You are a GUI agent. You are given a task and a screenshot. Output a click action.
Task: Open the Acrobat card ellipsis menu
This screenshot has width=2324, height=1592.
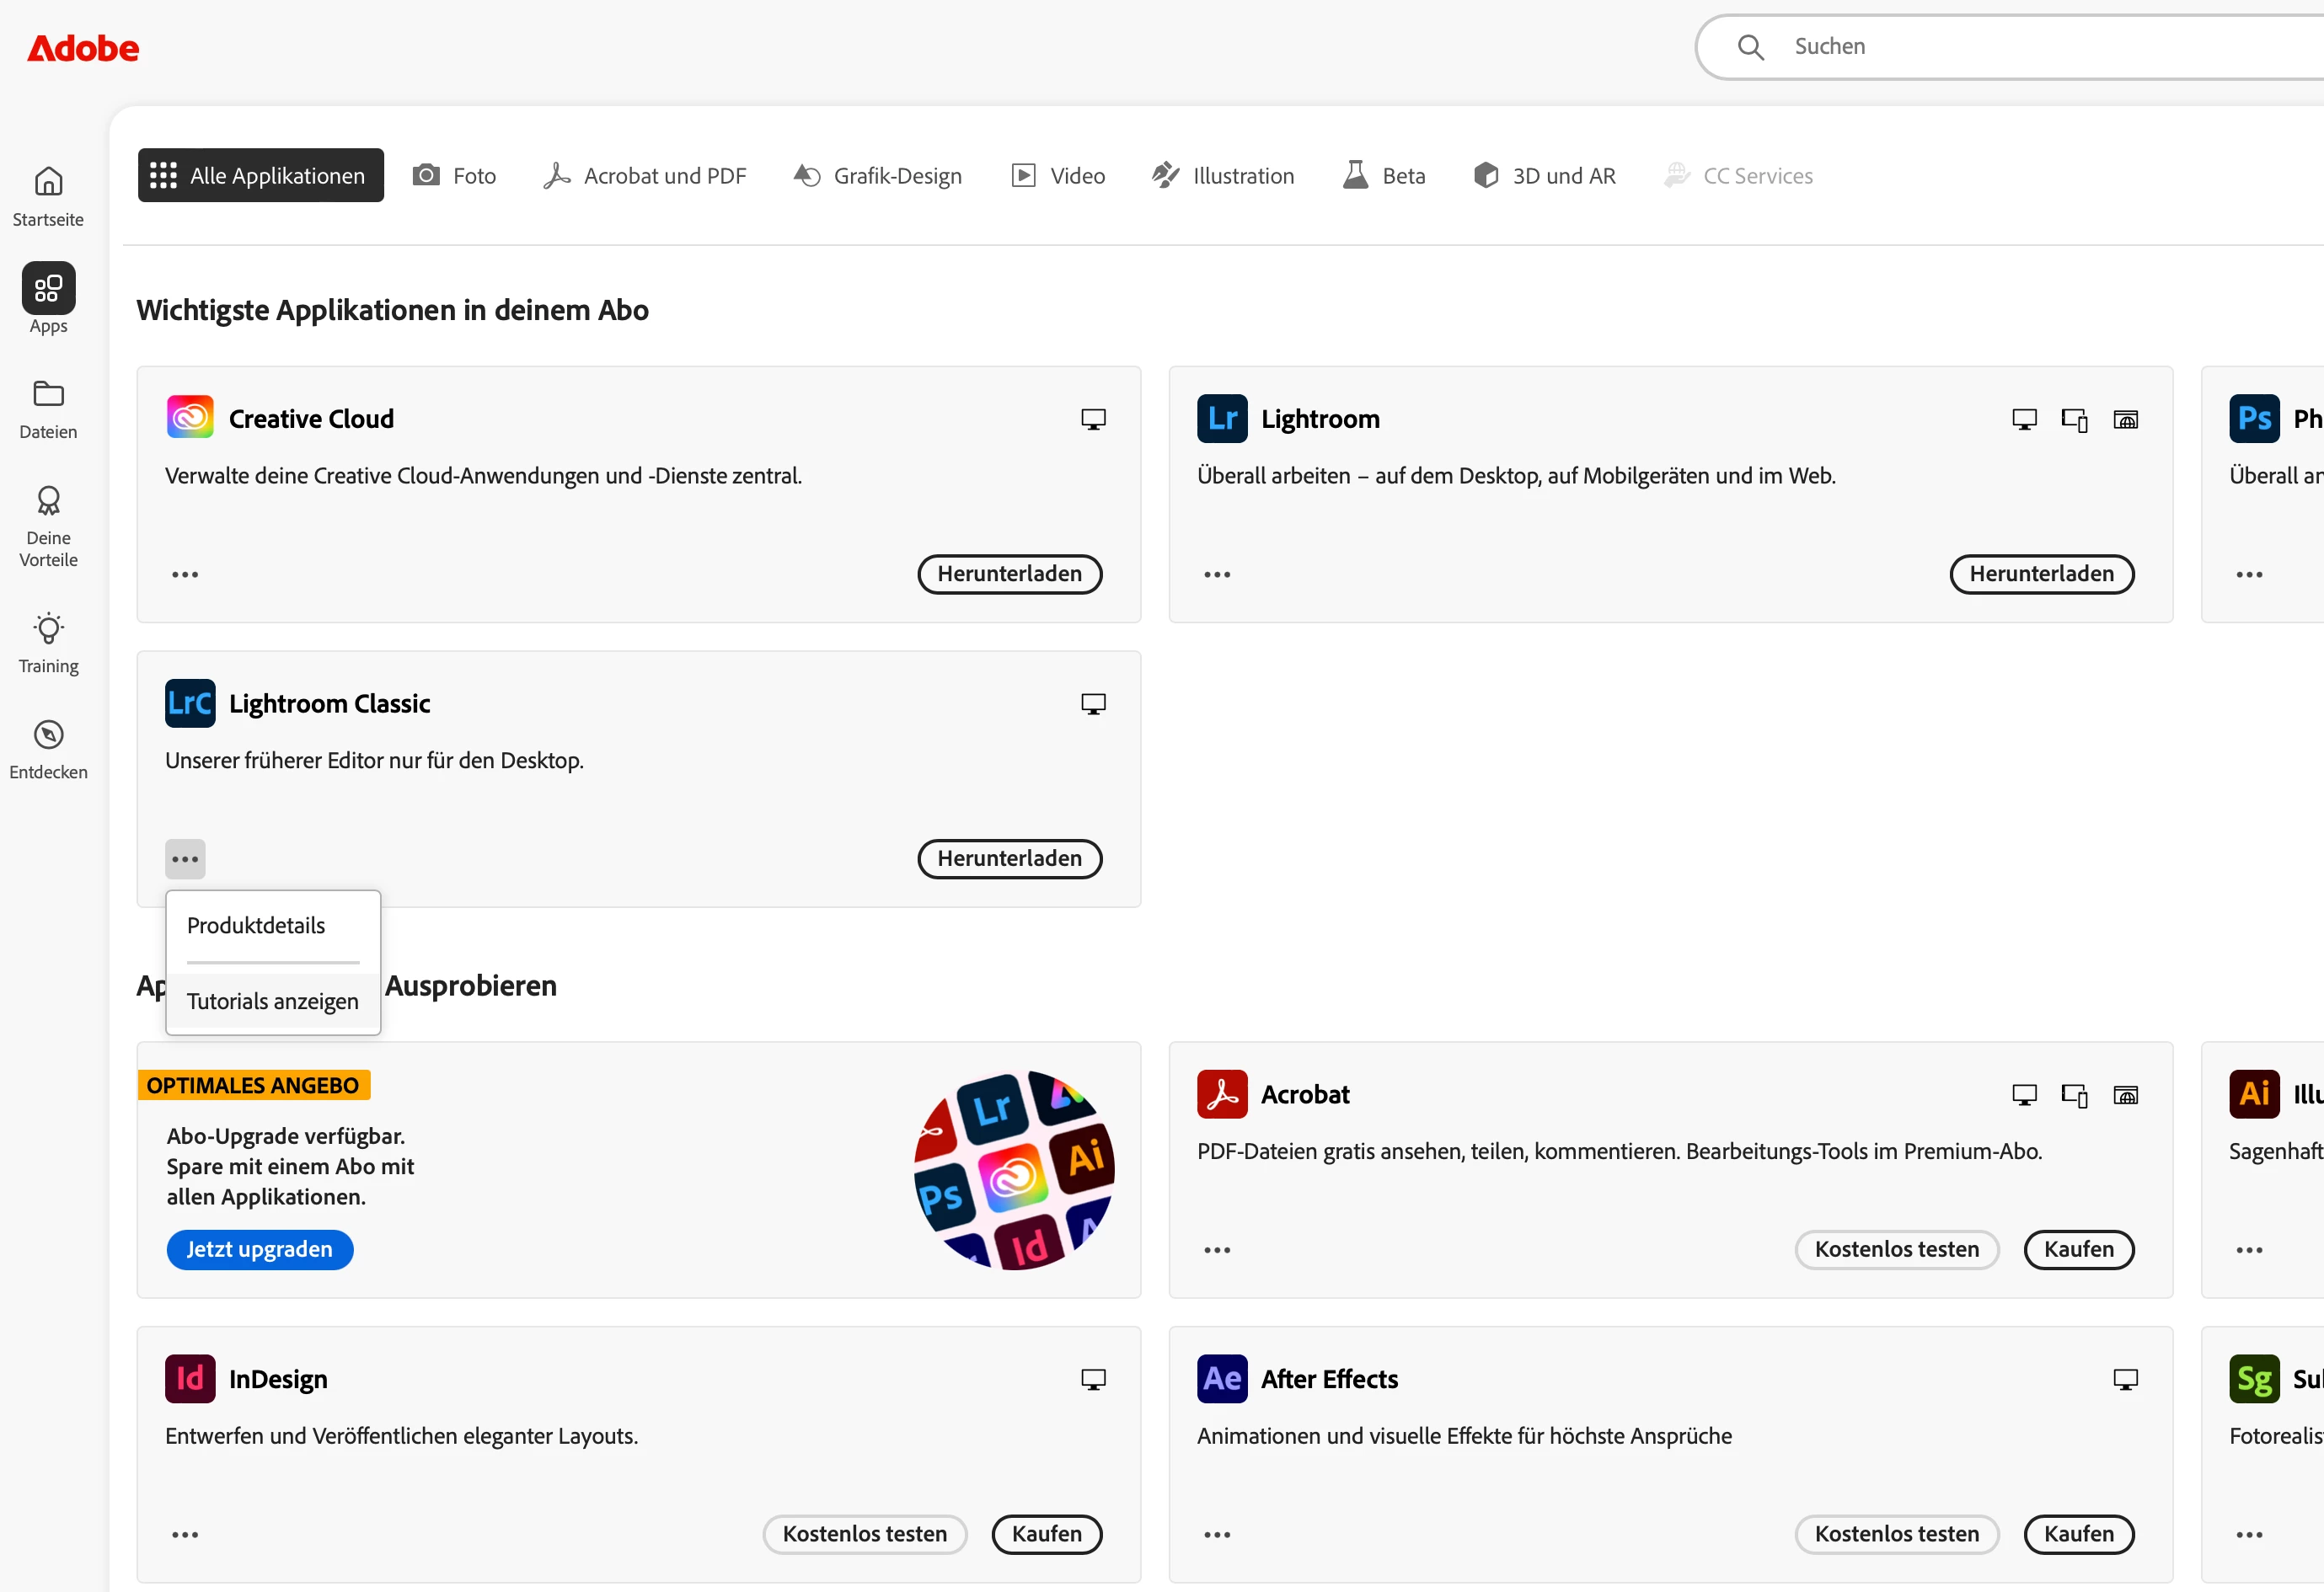tap(1217, 1250)
